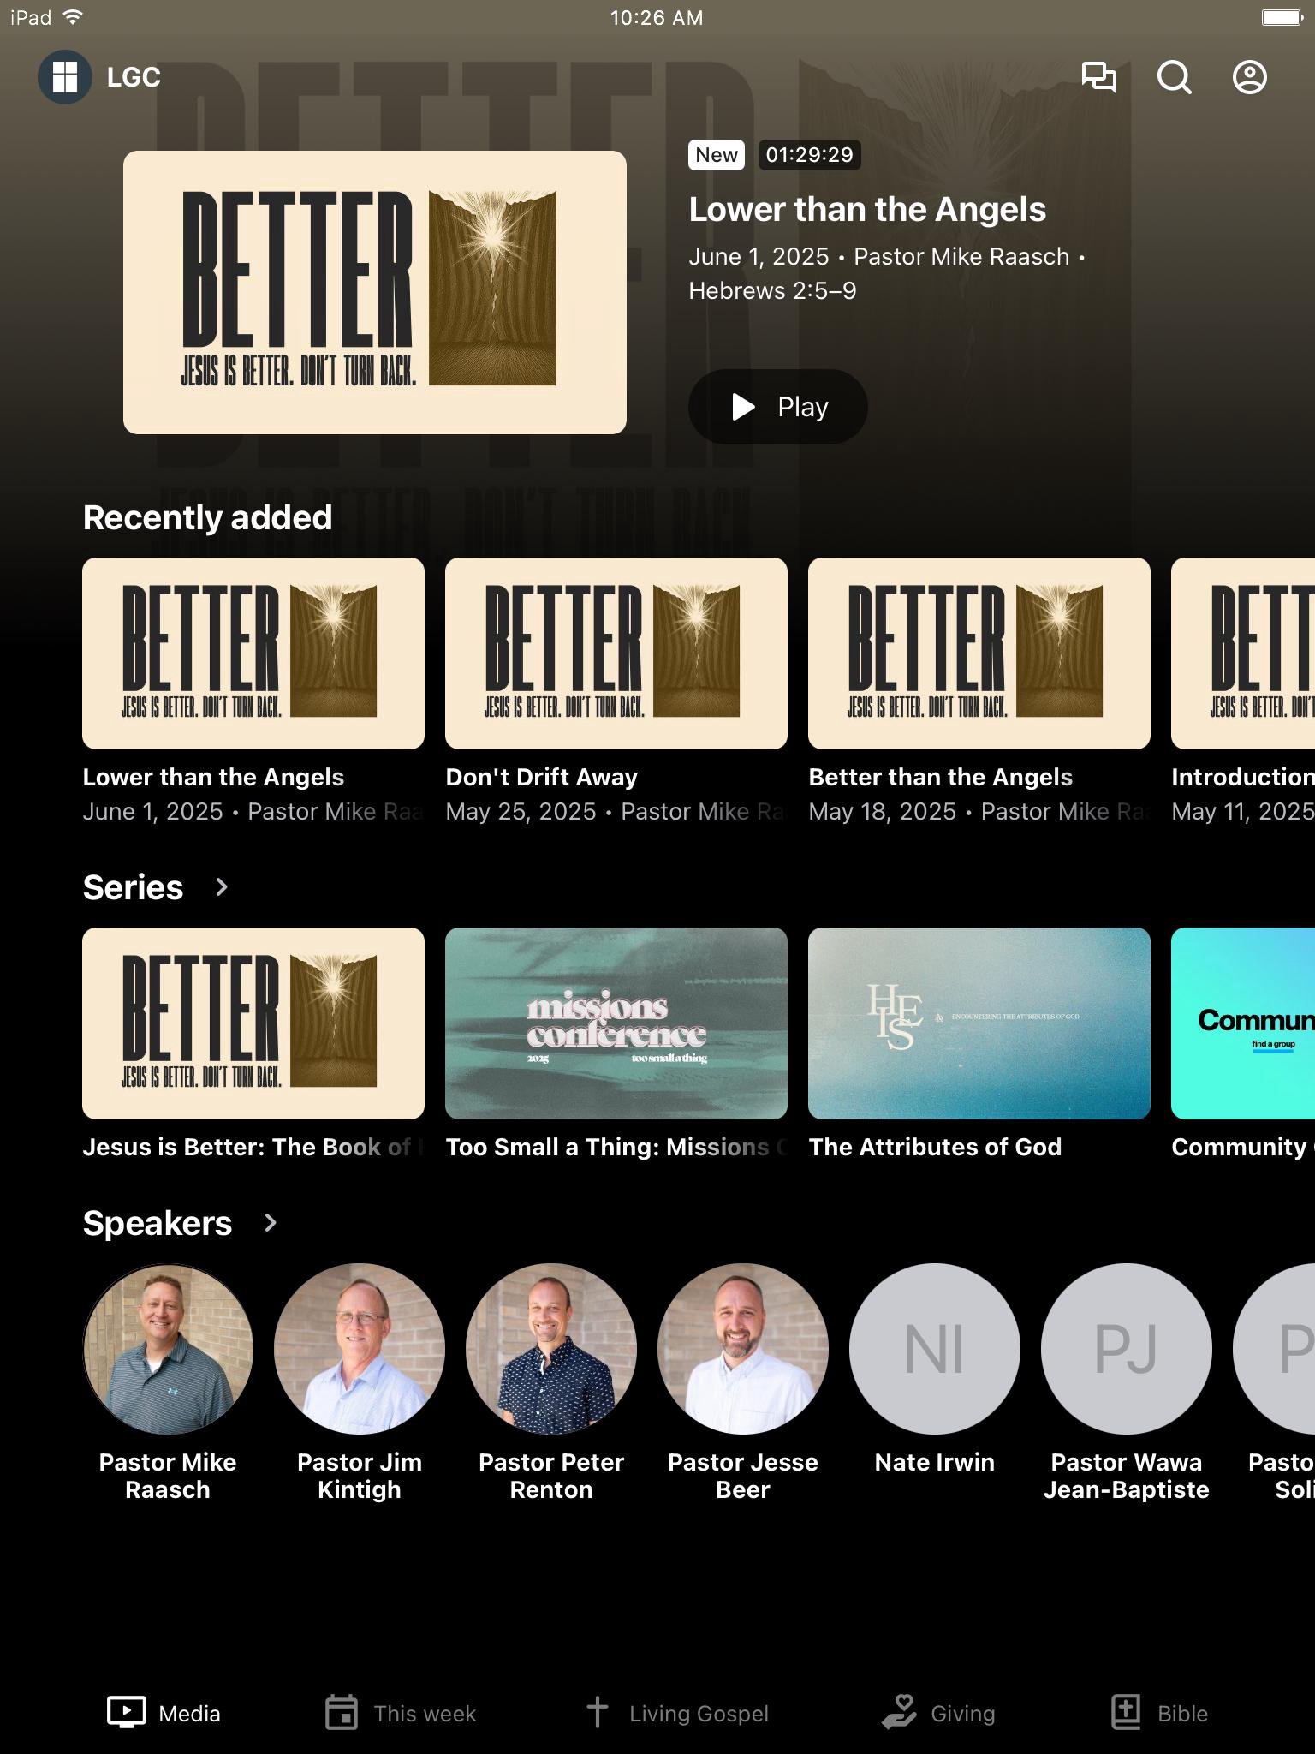This screenshot has height=1754, width=1315.
Task: Open the Missions Conference series thumbnail
Action: (x=616, y=1023)
